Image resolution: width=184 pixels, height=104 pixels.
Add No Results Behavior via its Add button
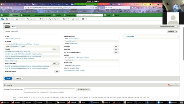[116, 52]
